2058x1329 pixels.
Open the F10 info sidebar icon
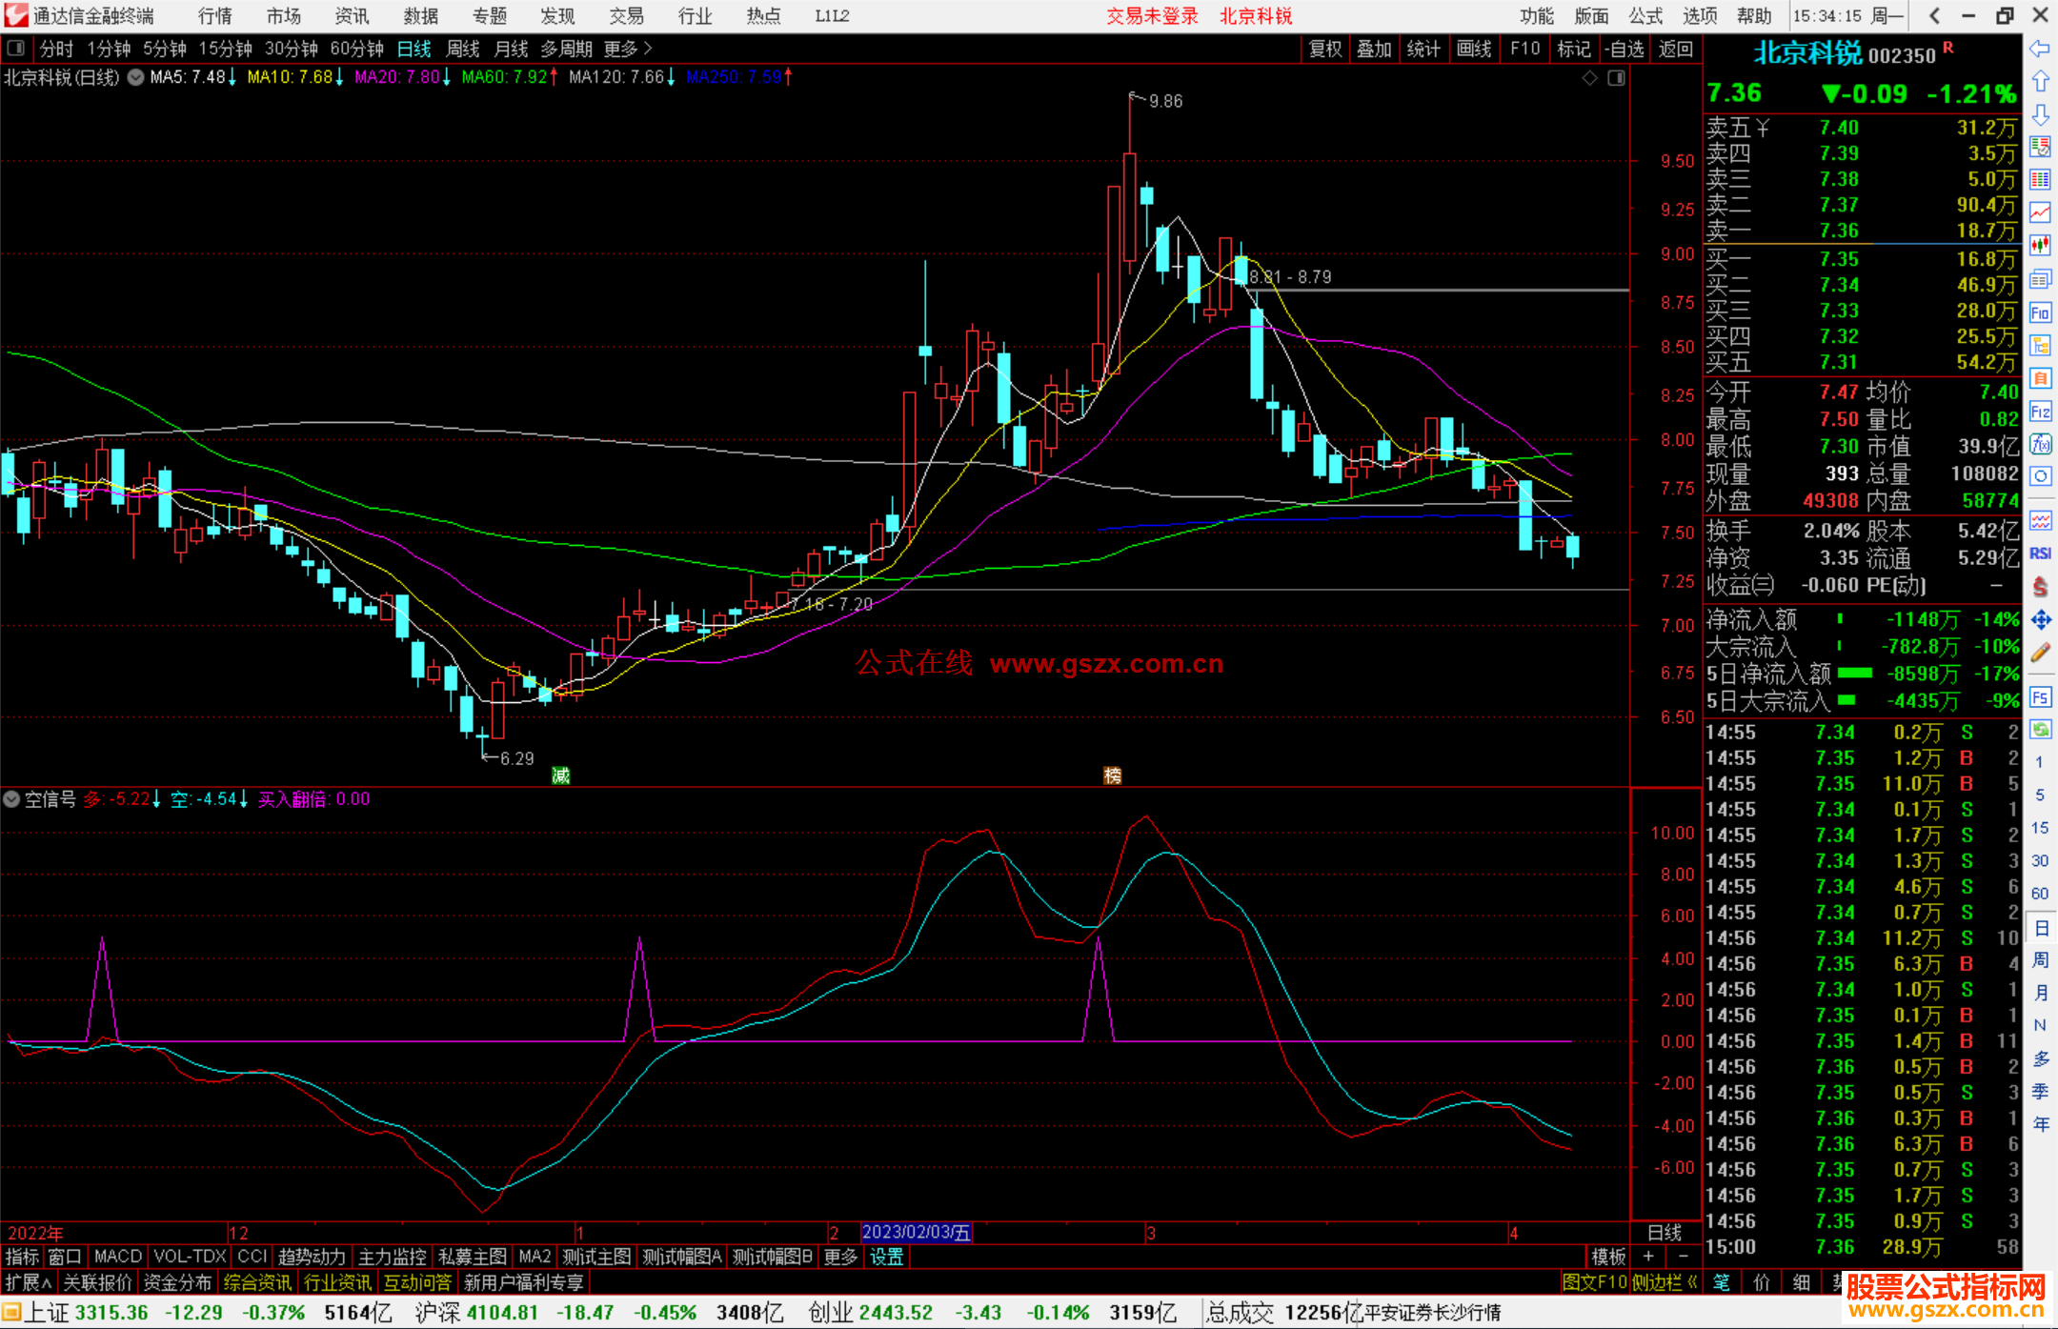(x=2040, y=312)
